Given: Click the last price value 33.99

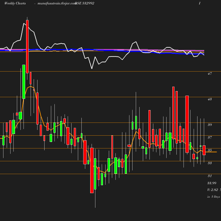Looking at the screenshot, I should click(x=212, y=183).
